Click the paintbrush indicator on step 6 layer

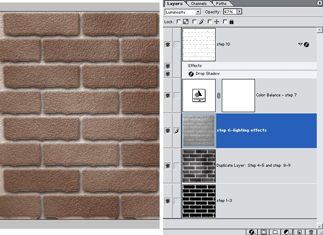[177, 131]
